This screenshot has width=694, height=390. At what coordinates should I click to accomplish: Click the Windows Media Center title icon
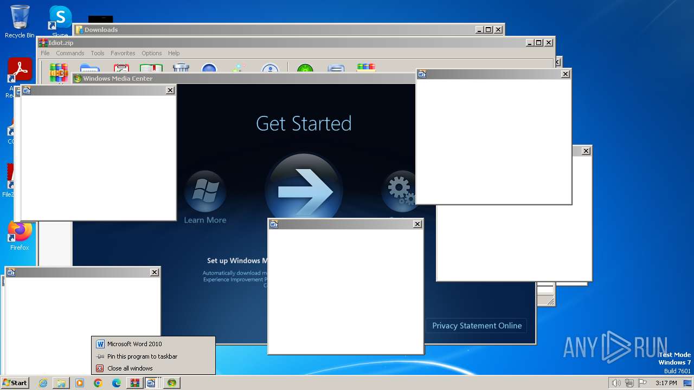click(x=78, y=79)
